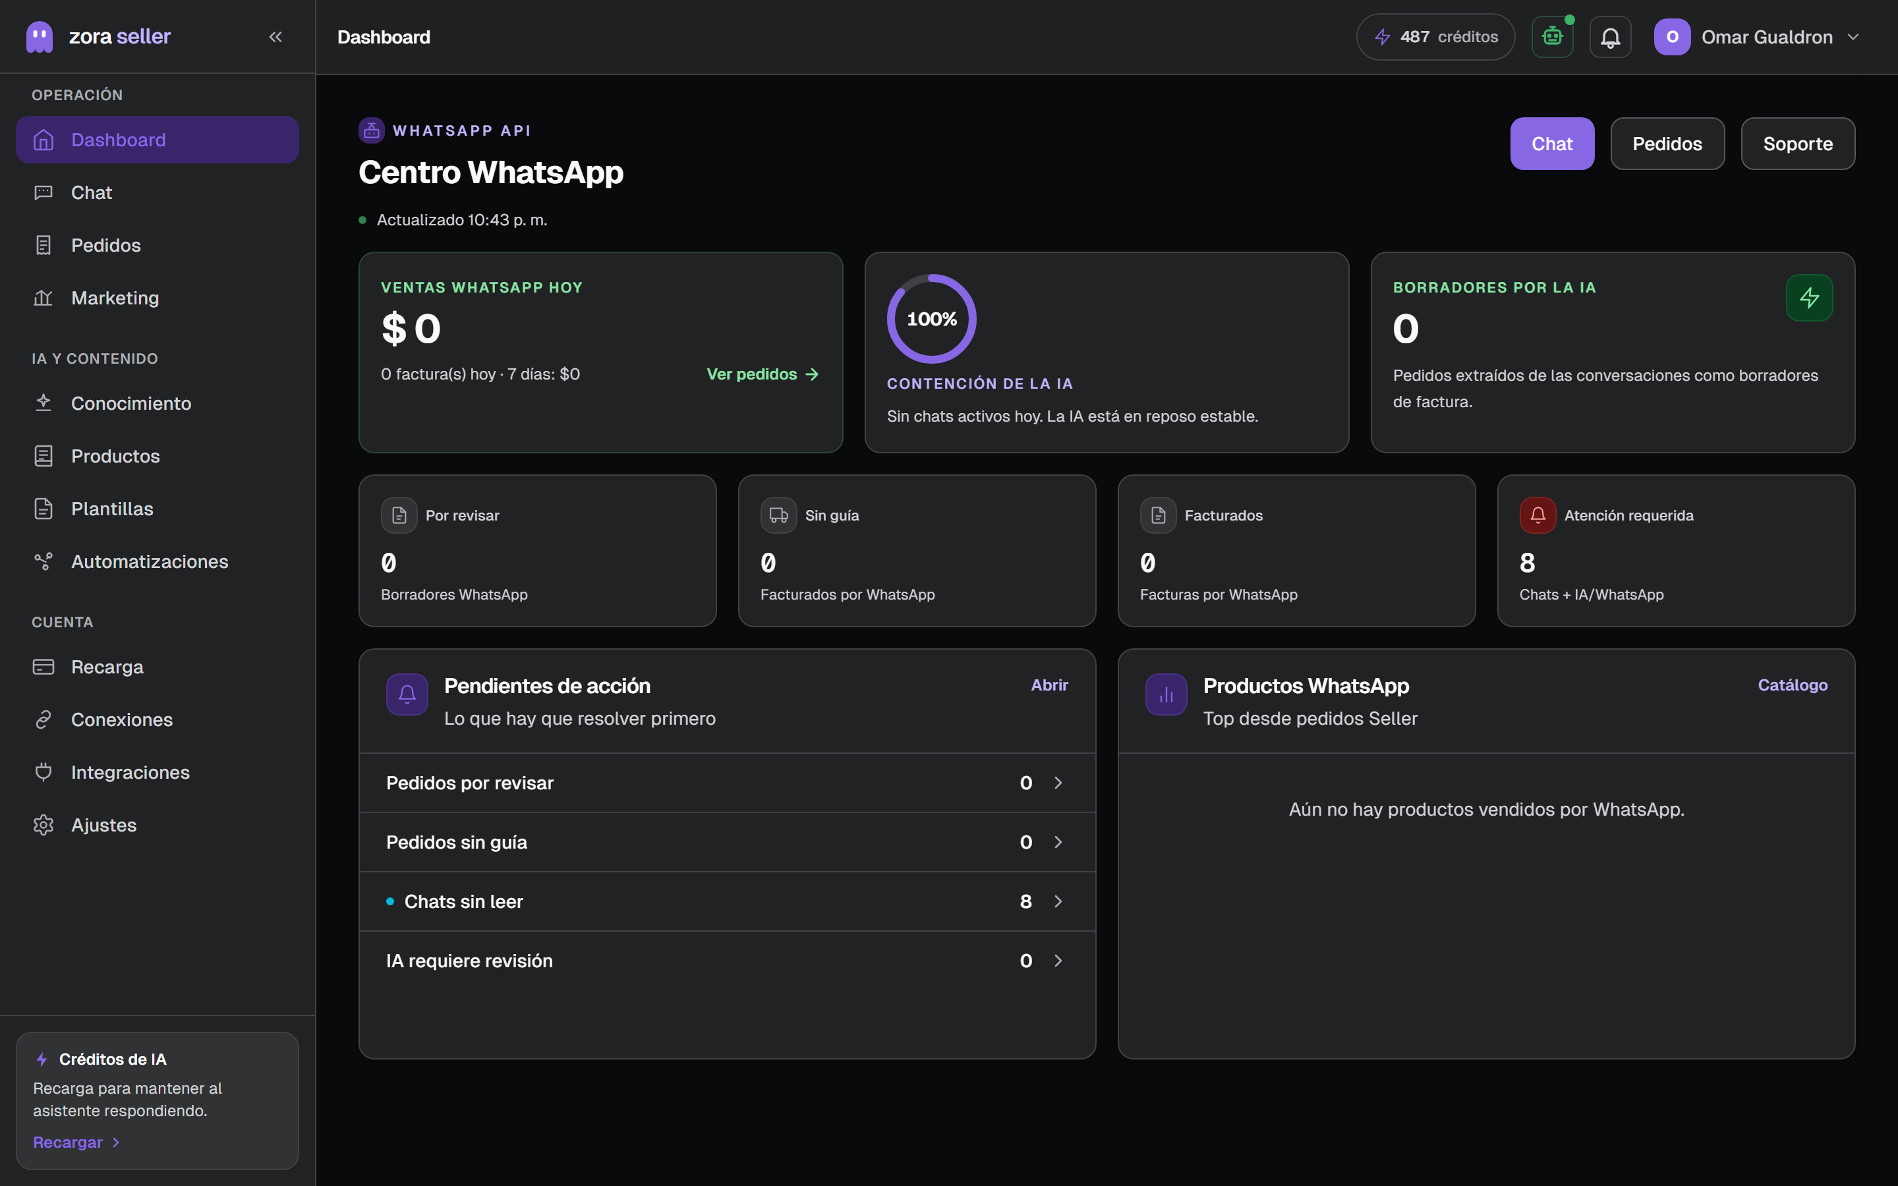This screenshot has height=1186, width=1898.
Task: Click the arrow in Recargar link
Action: 115,1142
